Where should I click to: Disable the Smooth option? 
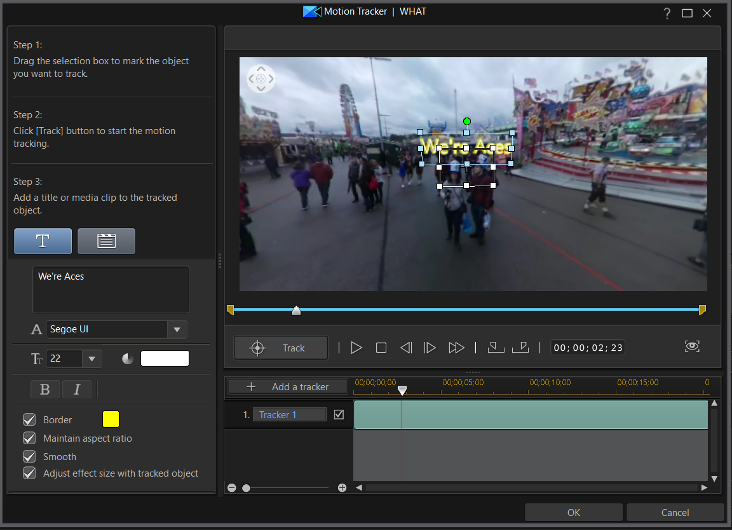[29, 456]
